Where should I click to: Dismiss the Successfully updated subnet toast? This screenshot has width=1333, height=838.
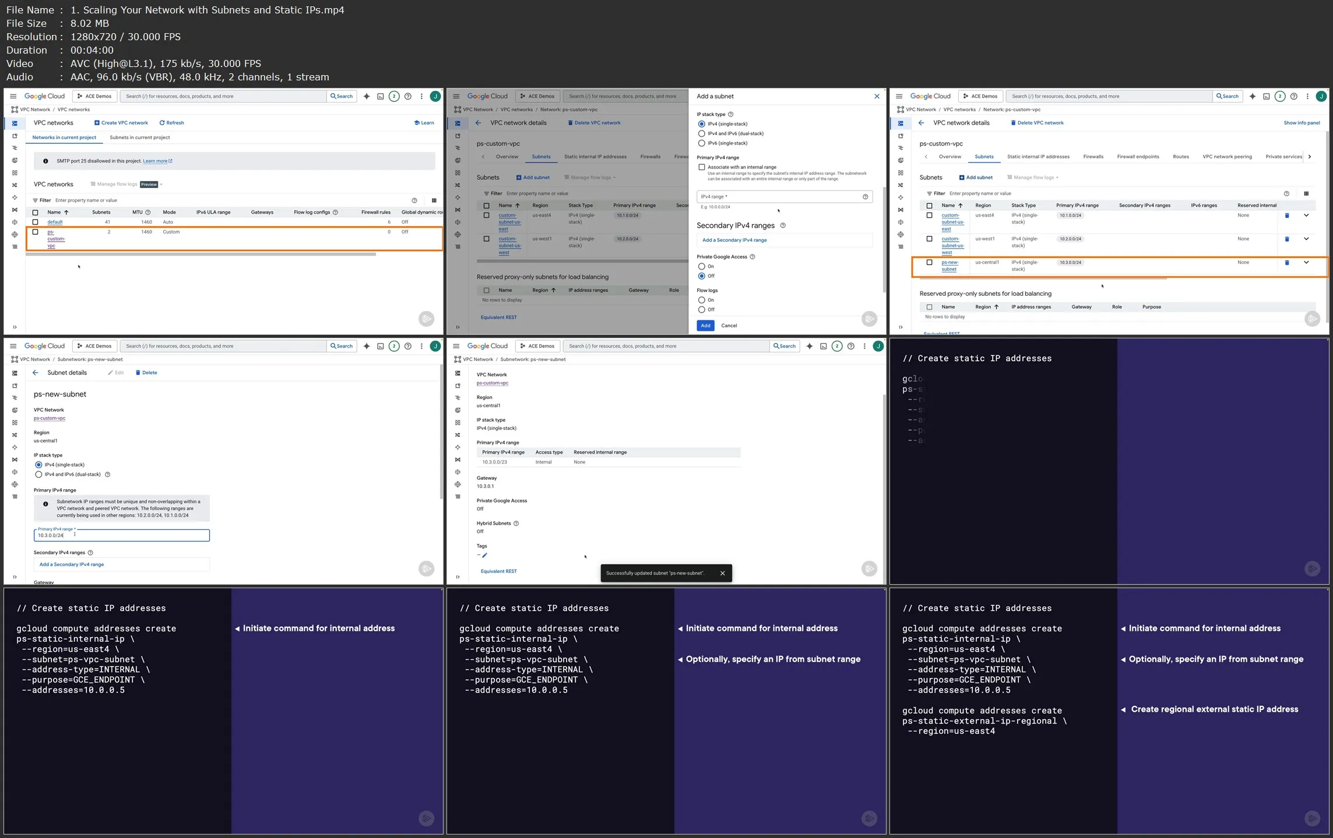point(722,574)
